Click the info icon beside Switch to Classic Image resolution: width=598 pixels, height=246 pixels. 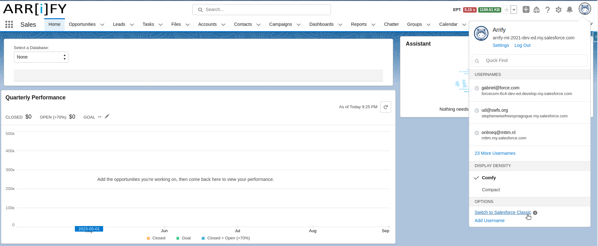click(535, 213)
